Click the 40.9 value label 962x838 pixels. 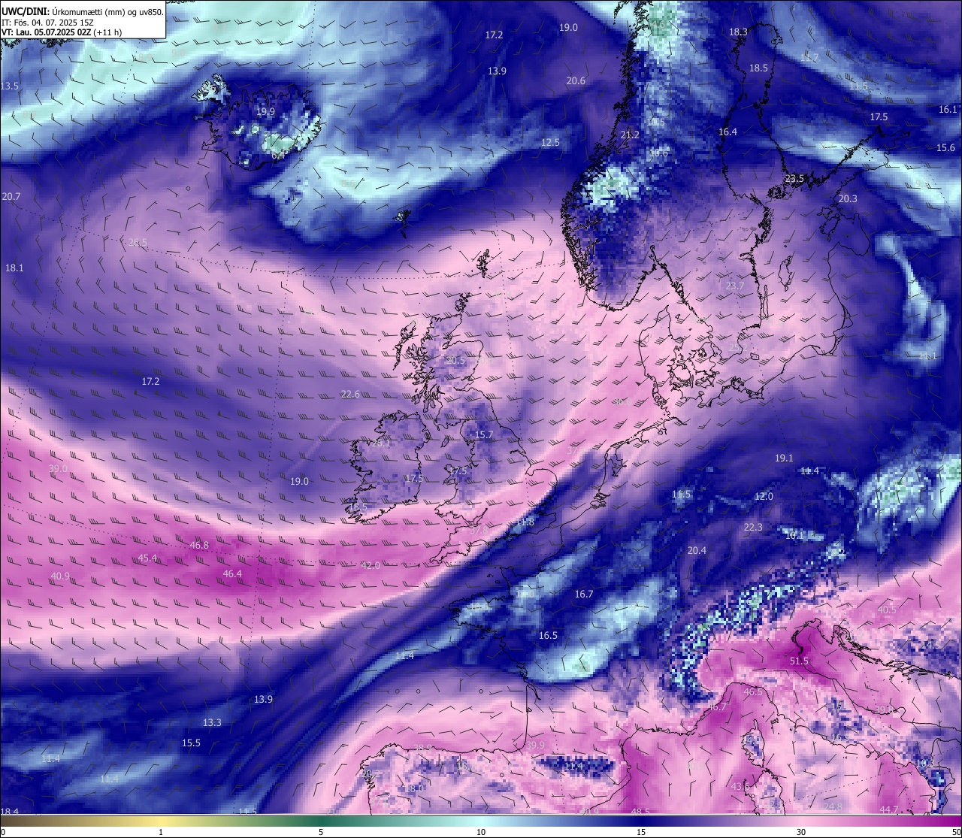[x=60, y=576]
